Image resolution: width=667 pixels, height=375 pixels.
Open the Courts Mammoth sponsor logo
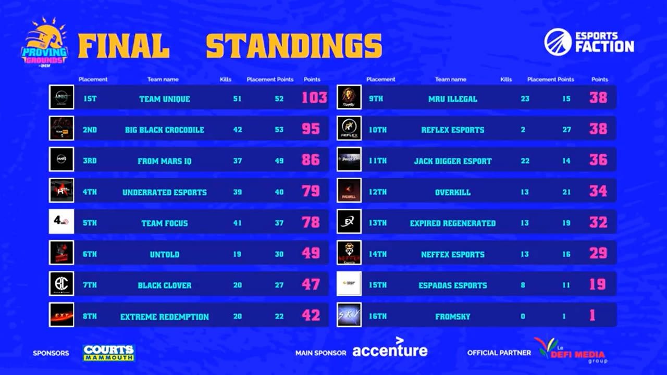click(108, 353)
